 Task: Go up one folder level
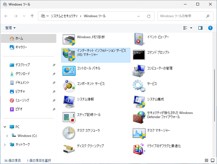coord(32,16)
